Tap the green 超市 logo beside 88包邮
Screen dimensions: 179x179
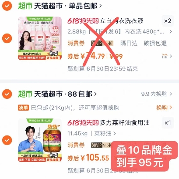tap(25, 94)
